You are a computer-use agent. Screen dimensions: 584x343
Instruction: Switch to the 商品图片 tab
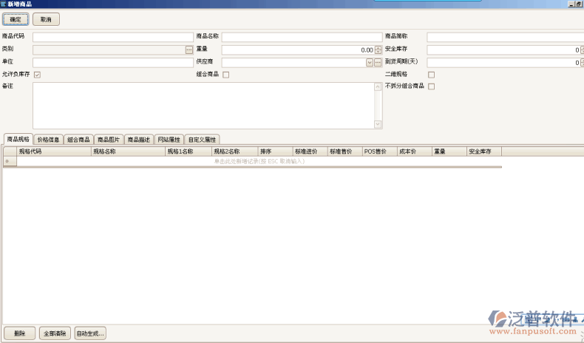point(109,140)
